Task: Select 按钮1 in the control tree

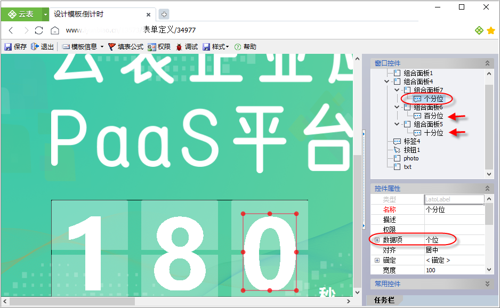Action: 412,150
